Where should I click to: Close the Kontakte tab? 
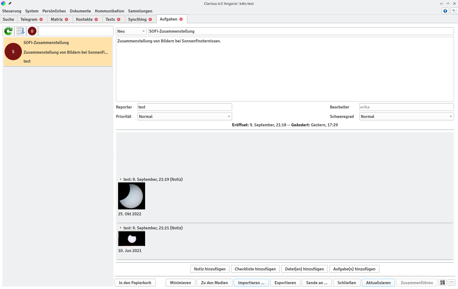[96, 19]
